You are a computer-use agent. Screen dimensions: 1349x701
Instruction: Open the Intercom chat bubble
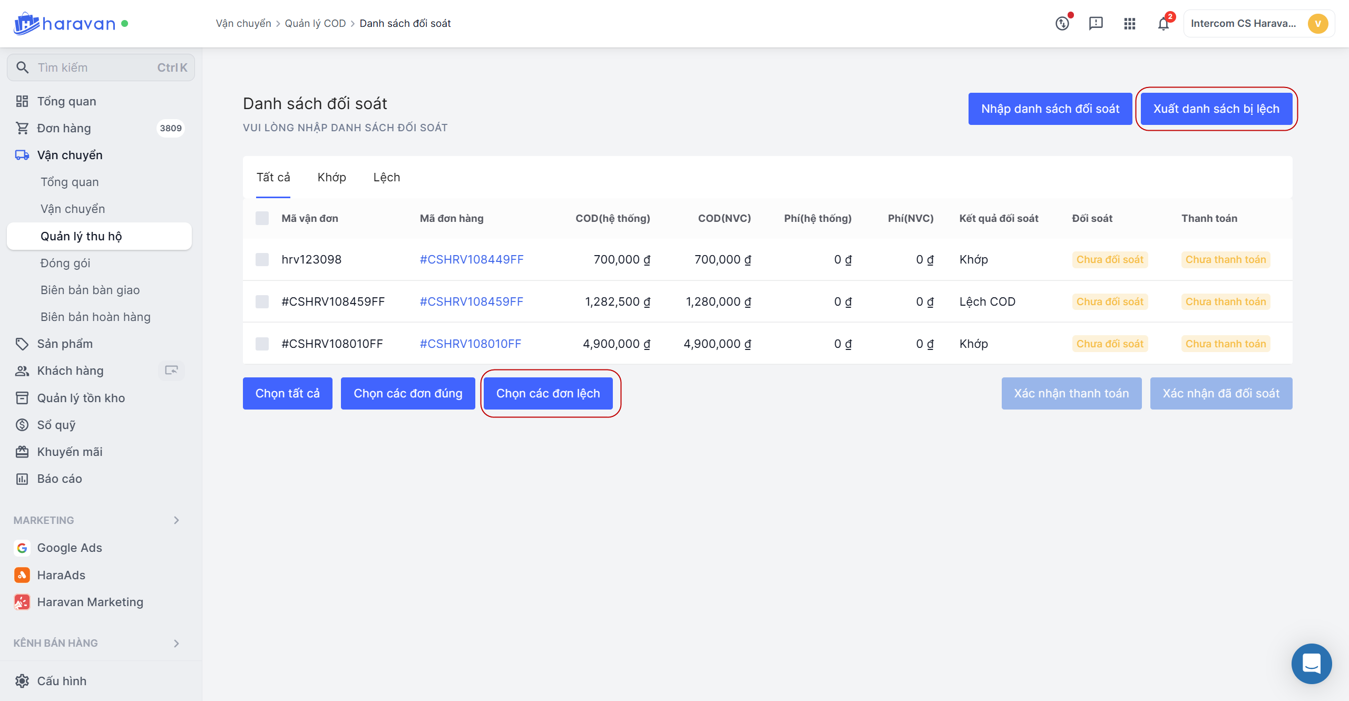[1311, 664]
